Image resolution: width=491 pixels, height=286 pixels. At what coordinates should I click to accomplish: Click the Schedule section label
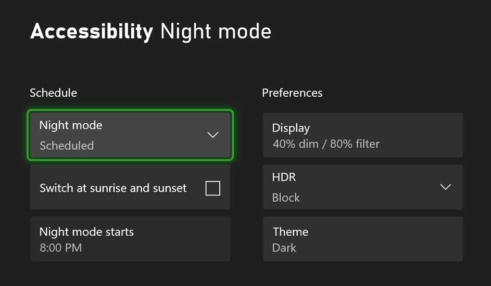tap(53, 93)
